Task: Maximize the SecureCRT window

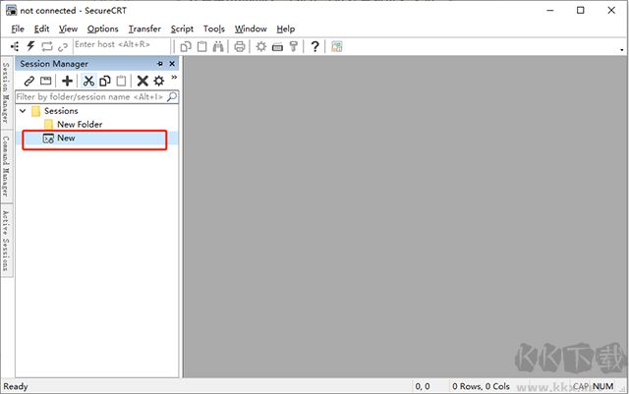Action: tap(581, 11)
